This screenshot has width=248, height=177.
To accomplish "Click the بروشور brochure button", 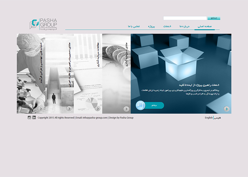I will [154, 105].
